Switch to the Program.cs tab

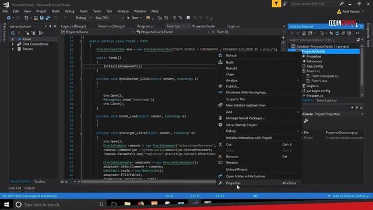145,26
